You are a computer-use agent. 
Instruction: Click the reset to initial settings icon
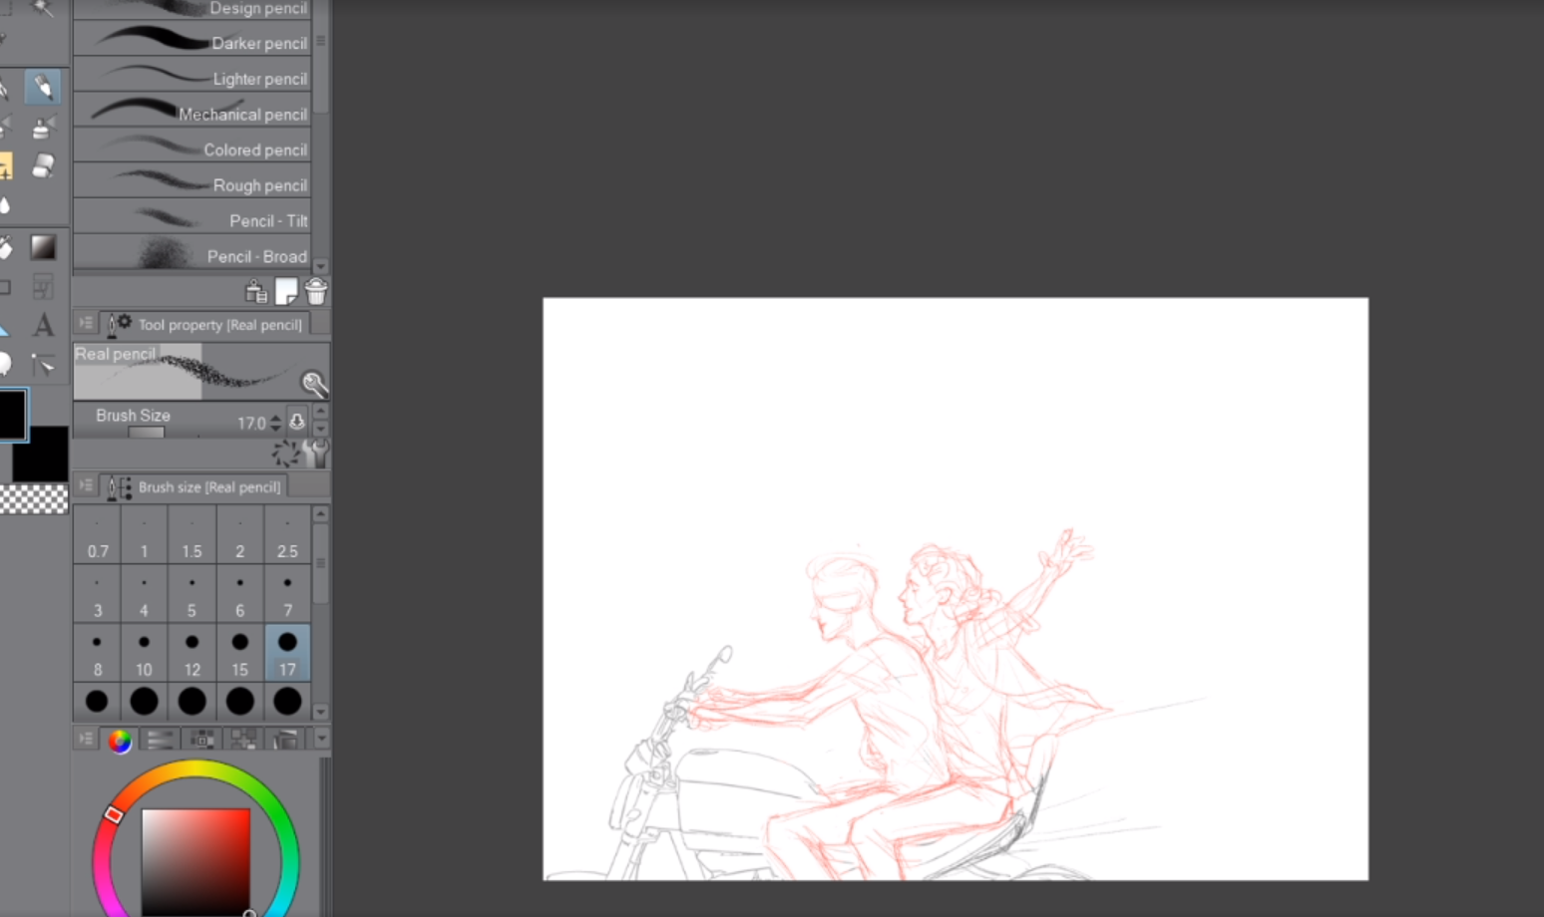click(x=285, y=454)
